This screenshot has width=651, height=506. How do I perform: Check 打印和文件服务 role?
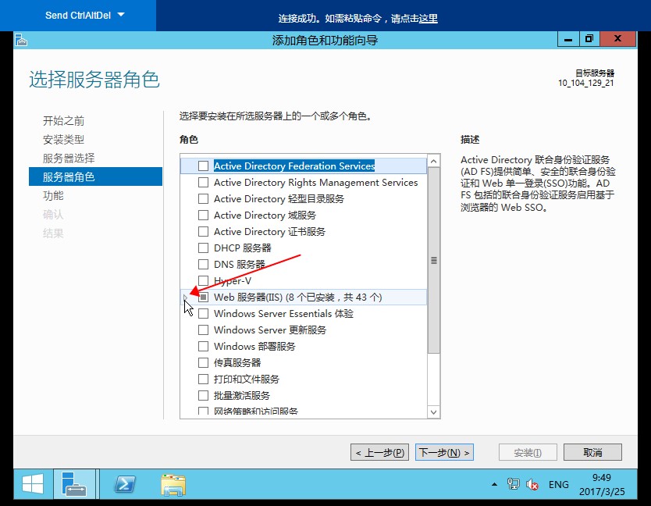click(x=203, y=379)
